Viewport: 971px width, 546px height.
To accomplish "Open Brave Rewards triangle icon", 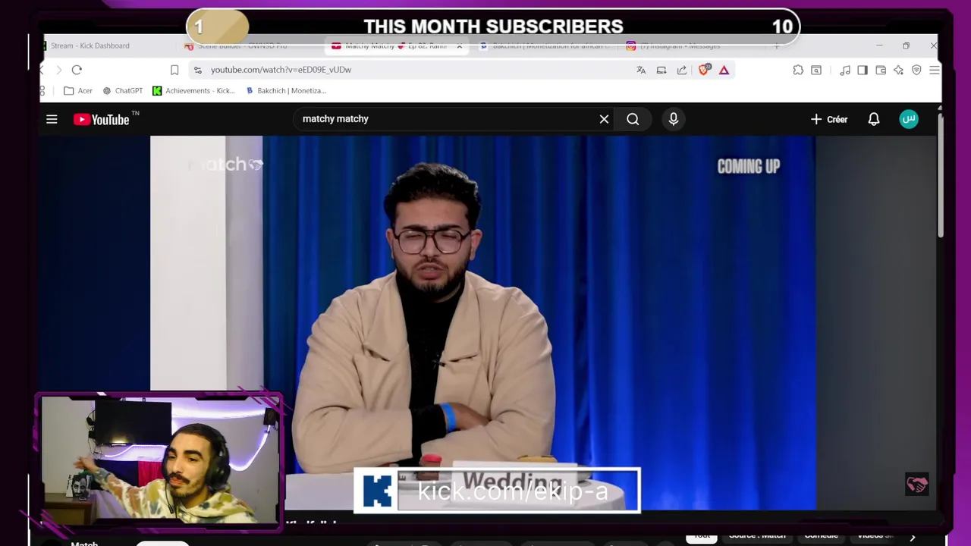I will point(724,70).
